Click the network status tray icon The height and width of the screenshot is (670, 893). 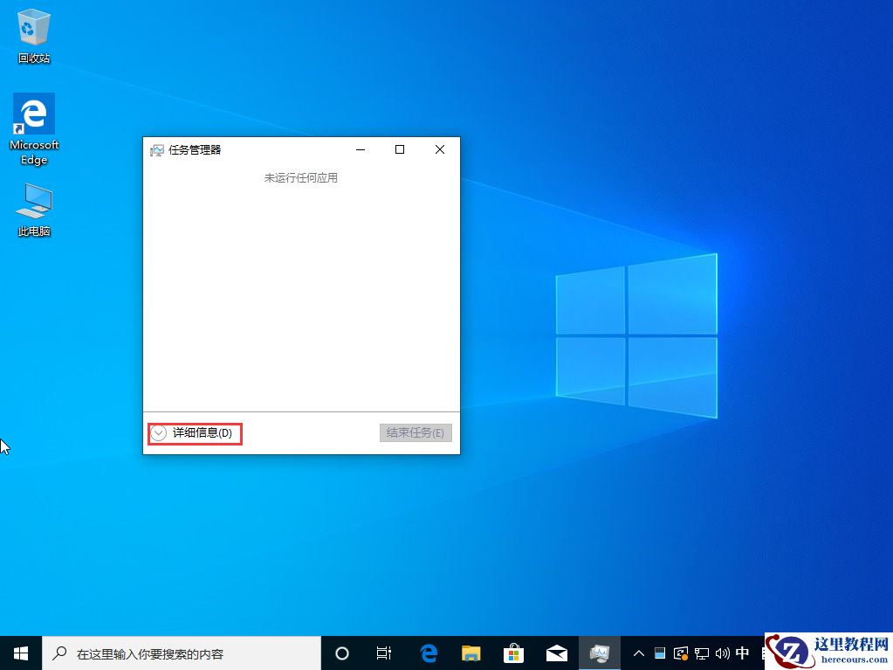(x=702, y=653)
